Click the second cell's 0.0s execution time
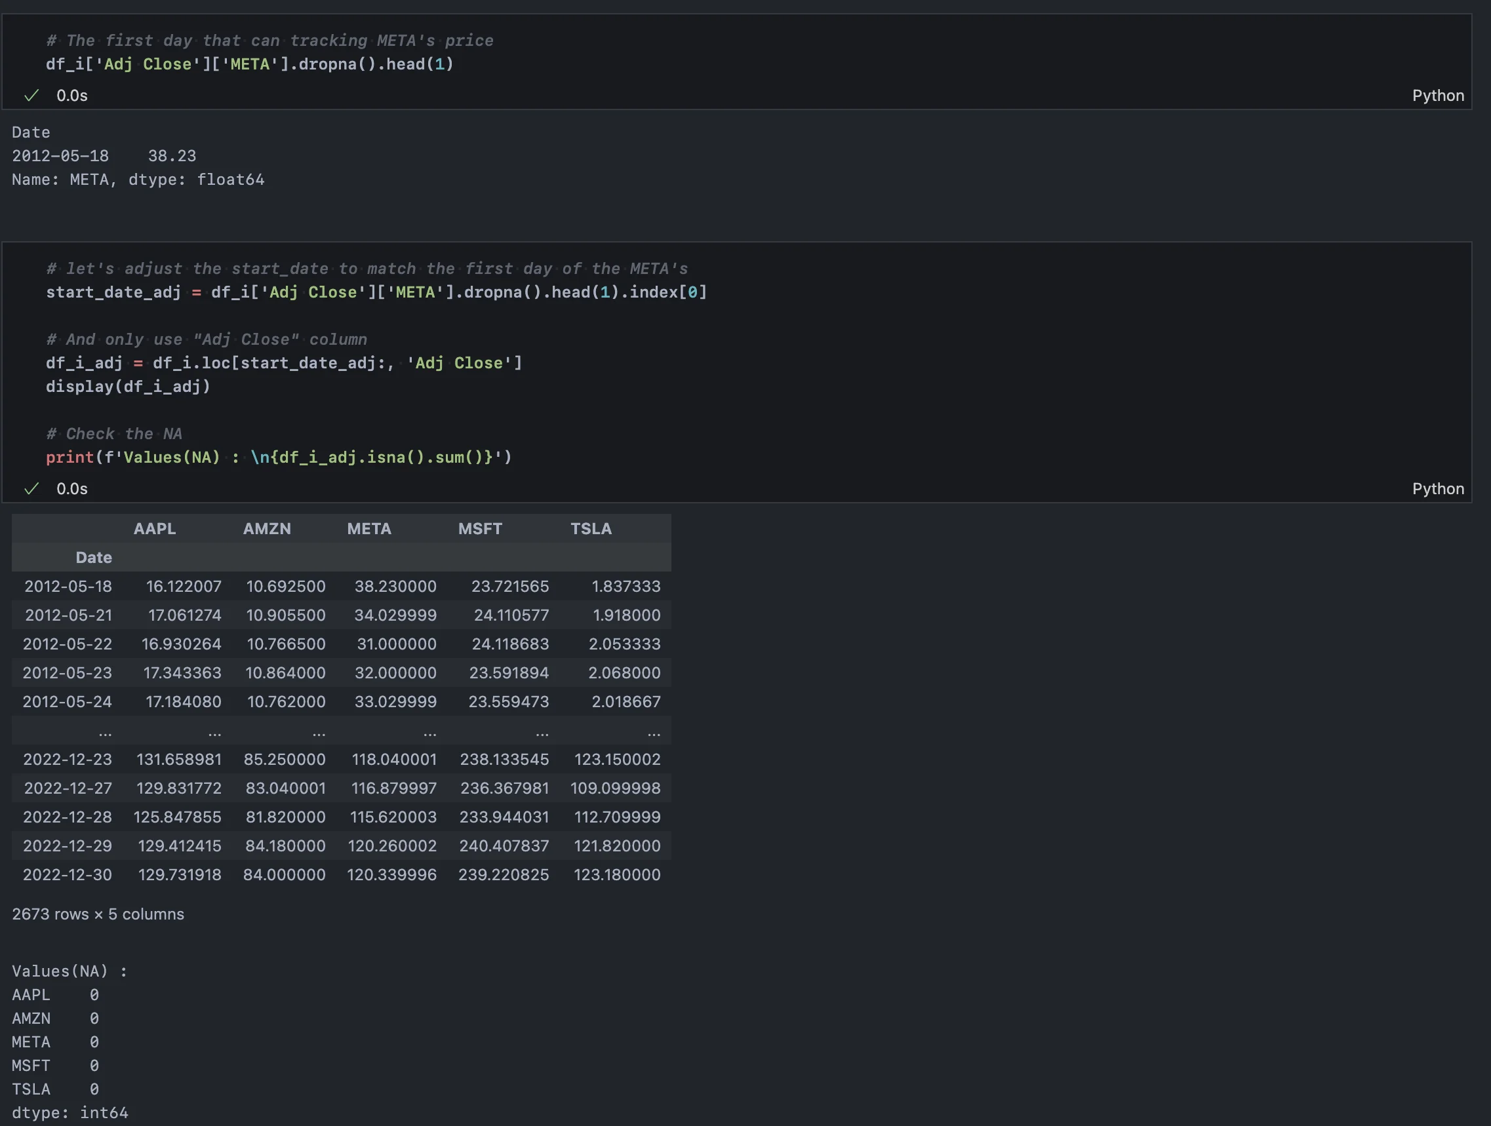Image resolution: width=1491 pixels, height=1126 pixels. 71,489
